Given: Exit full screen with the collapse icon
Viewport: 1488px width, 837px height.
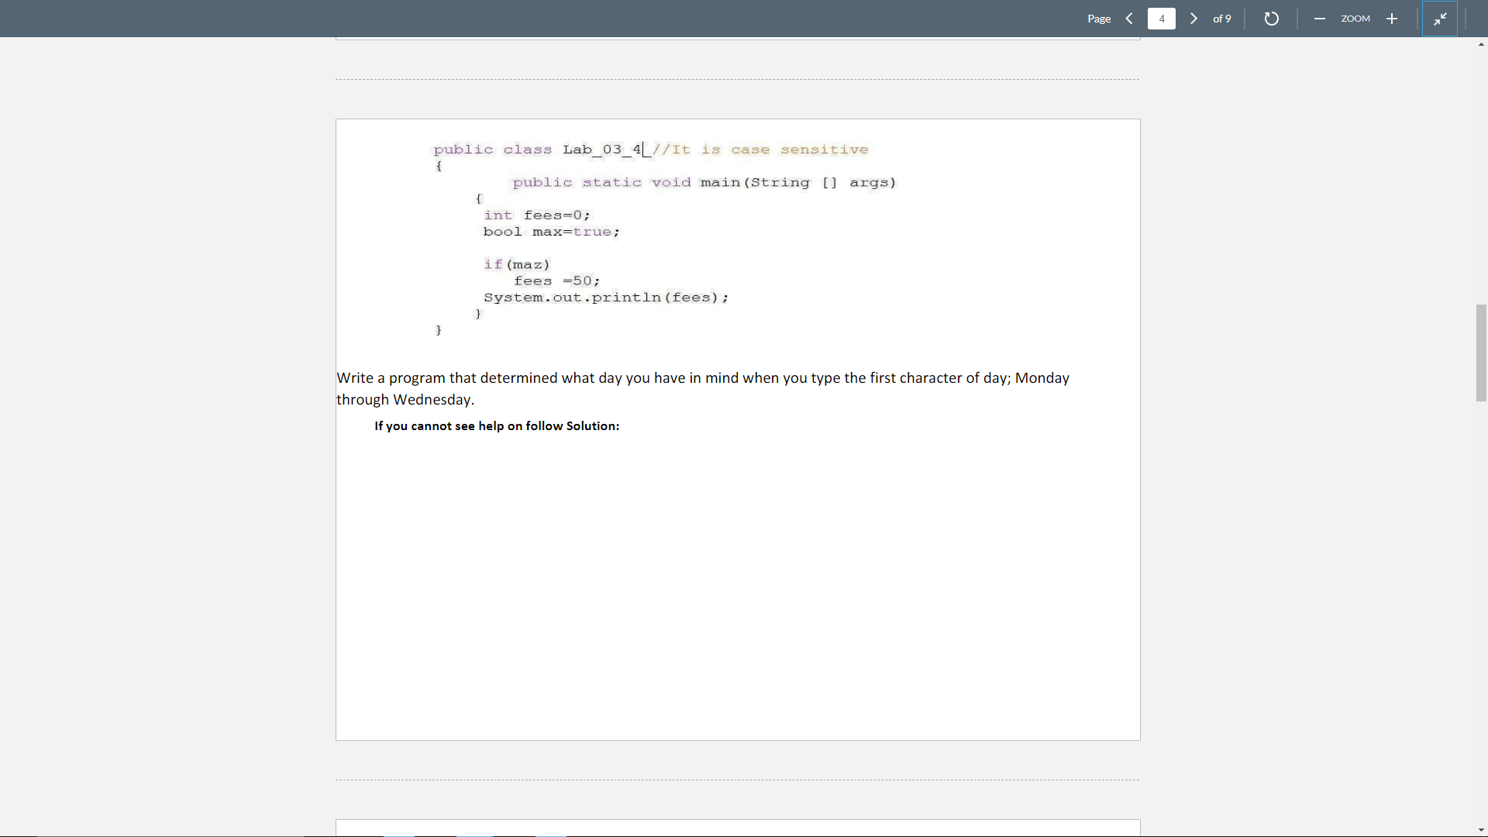Looking at the screenshot, I should (1440, 19).
